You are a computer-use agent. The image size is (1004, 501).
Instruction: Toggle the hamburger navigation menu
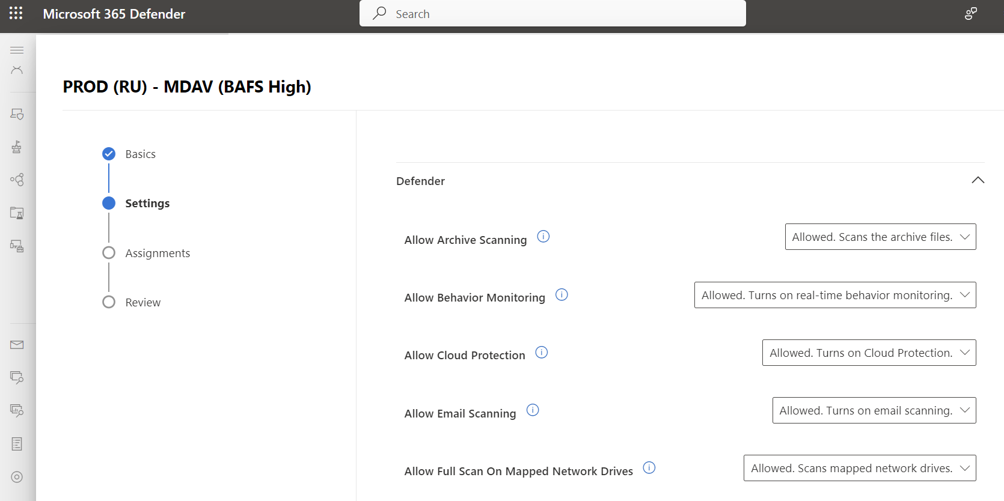point(17,50)
